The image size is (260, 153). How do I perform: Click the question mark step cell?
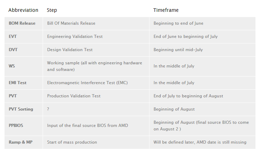[x=96, y=109]
